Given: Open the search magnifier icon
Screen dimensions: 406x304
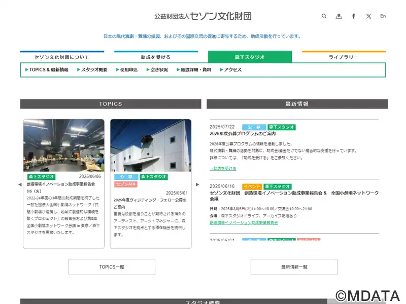Looking at the screenshot, I should [324, 16].
